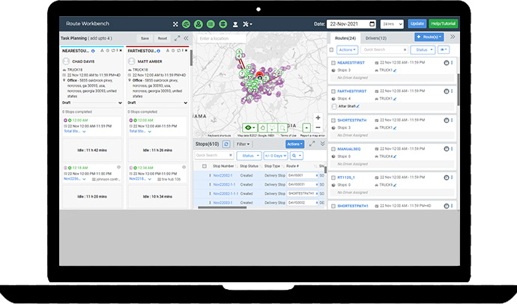
Task: Click the fullscreen expand icon in top toolbar
Action: tap(175, 24)
